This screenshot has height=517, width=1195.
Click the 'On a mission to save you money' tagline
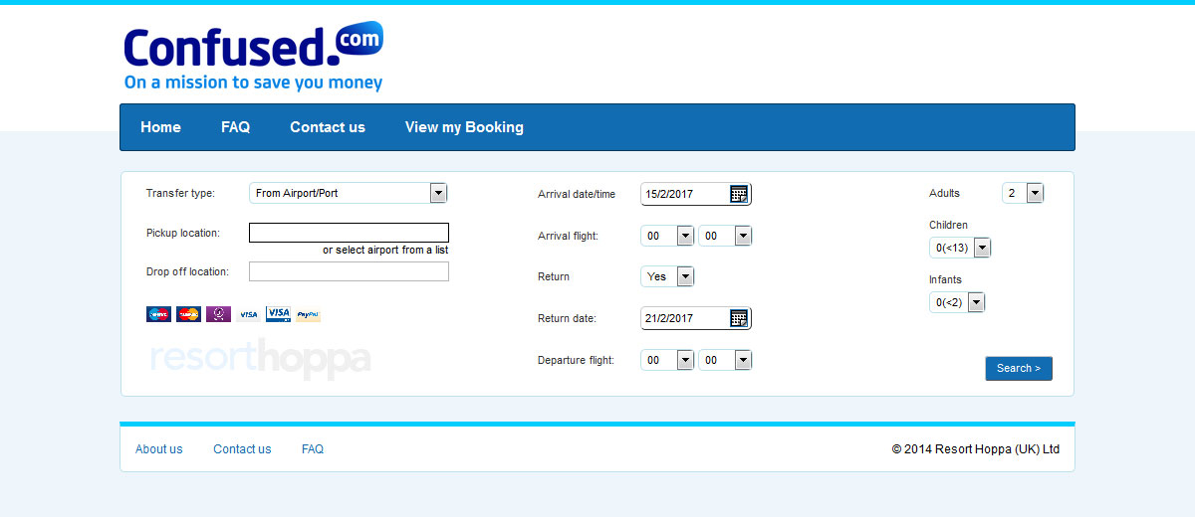coord(253,84)
